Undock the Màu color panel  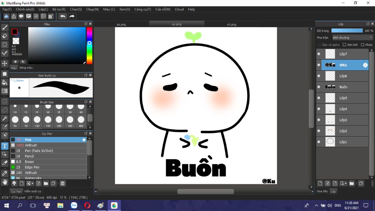[x=86, y=24]
